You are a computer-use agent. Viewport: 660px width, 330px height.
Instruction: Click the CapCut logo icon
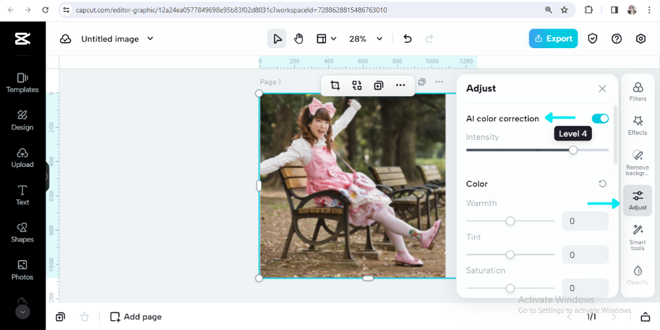22,39
